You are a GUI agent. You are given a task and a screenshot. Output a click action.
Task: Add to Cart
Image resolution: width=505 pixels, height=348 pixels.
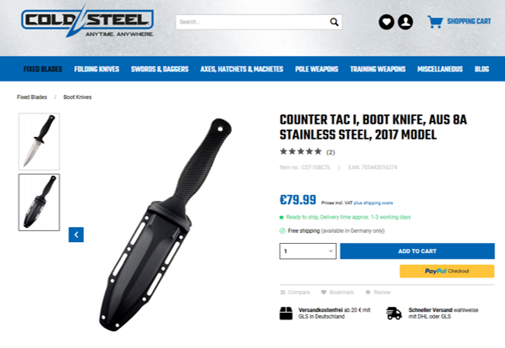pos(418,251)
